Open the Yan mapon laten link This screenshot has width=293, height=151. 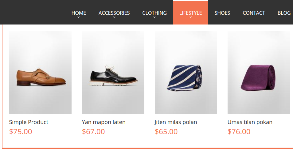(x=104, y=122)
